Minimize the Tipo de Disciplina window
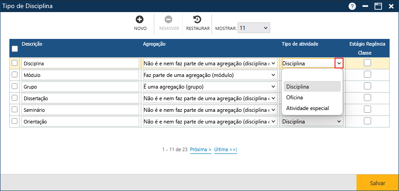 365,6
